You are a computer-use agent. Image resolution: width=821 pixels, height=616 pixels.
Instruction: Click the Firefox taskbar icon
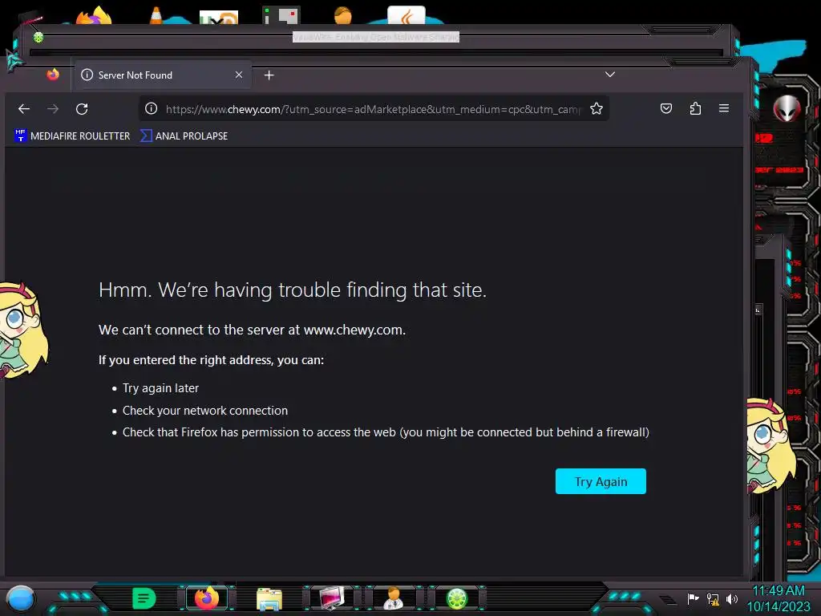click(x=207, y=598)
